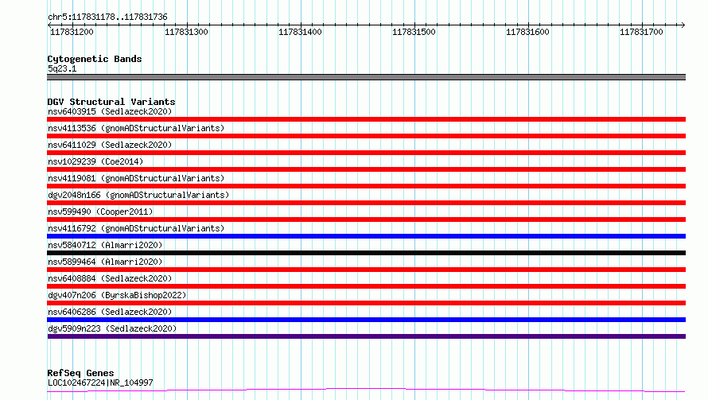Viewport: 708px width, 400px height.
Task: Click the dgv2048n166 (gnomADStructuralVariants) label
Action: (138, 195)
